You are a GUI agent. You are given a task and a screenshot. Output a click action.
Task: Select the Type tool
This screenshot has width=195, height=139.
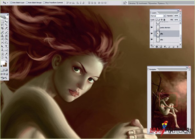[6, 47]
